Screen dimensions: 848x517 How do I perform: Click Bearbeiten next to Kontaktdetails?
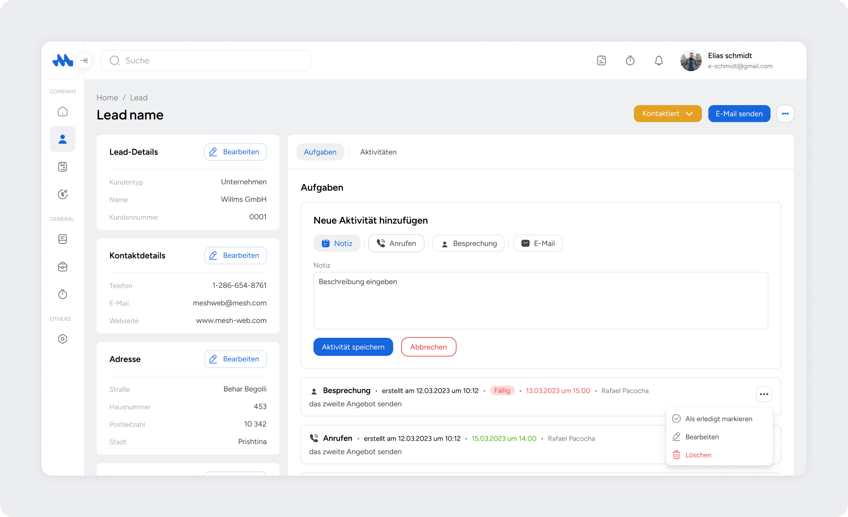pyautogui.click(x=235, y=255)
